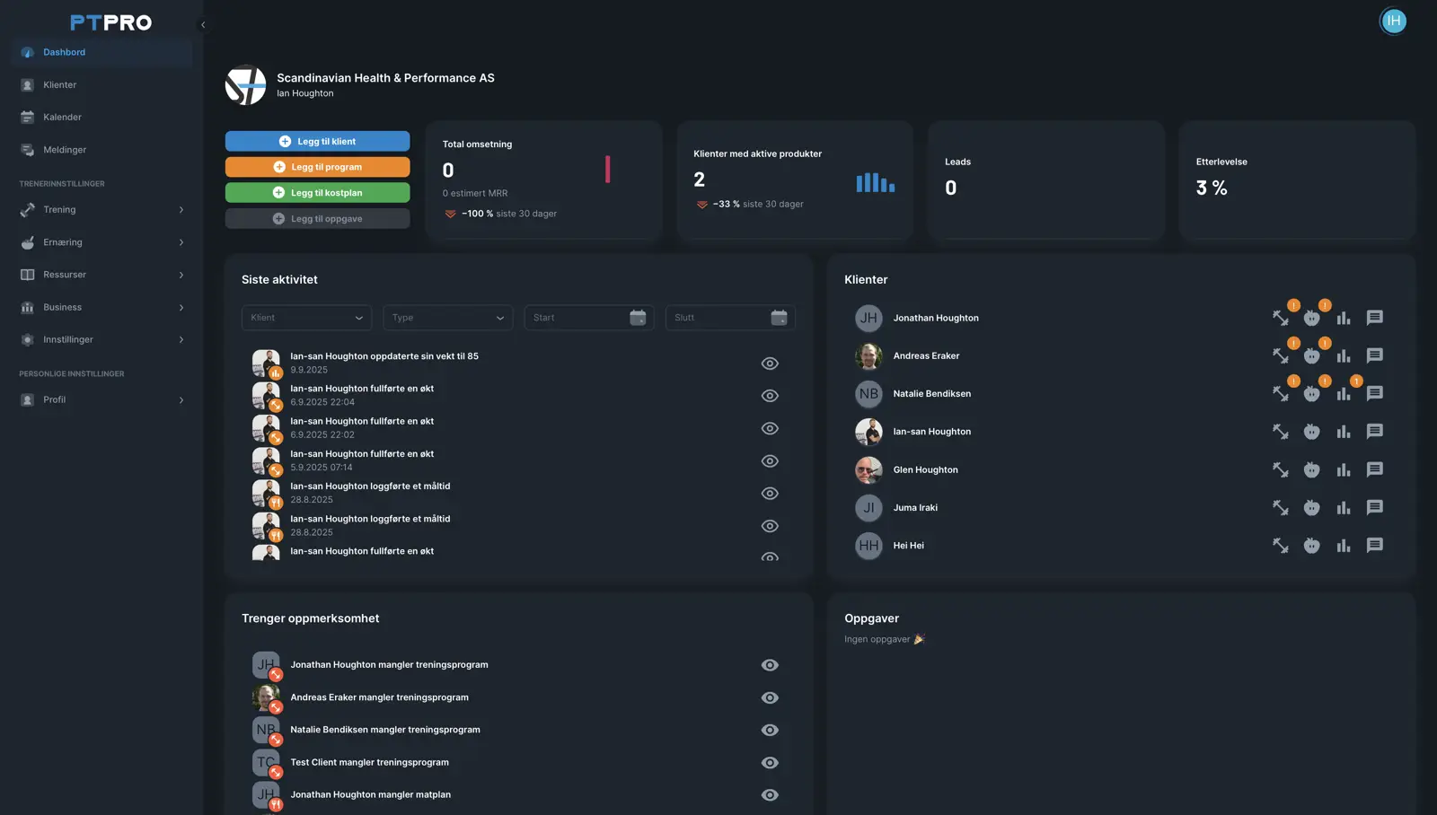Viewport: 1437px width, 815px height.
Task: Click the dumbbell icon for Juma Iraki
Action: point(1280,507)
